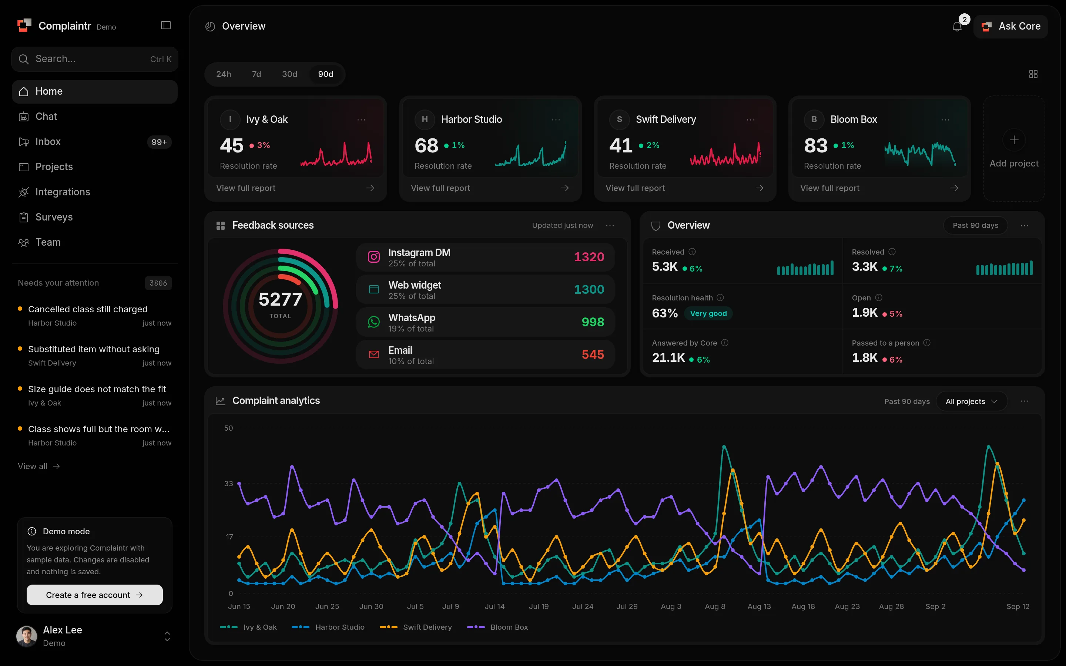Image resolution: width=1066 pixels, height=666 pixels.
Task: Select the 7d time range tab
Action: [257, 74]
